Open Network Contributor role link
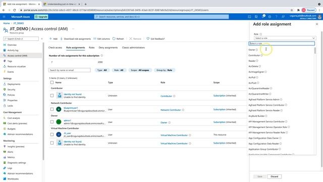 (171, 110)
